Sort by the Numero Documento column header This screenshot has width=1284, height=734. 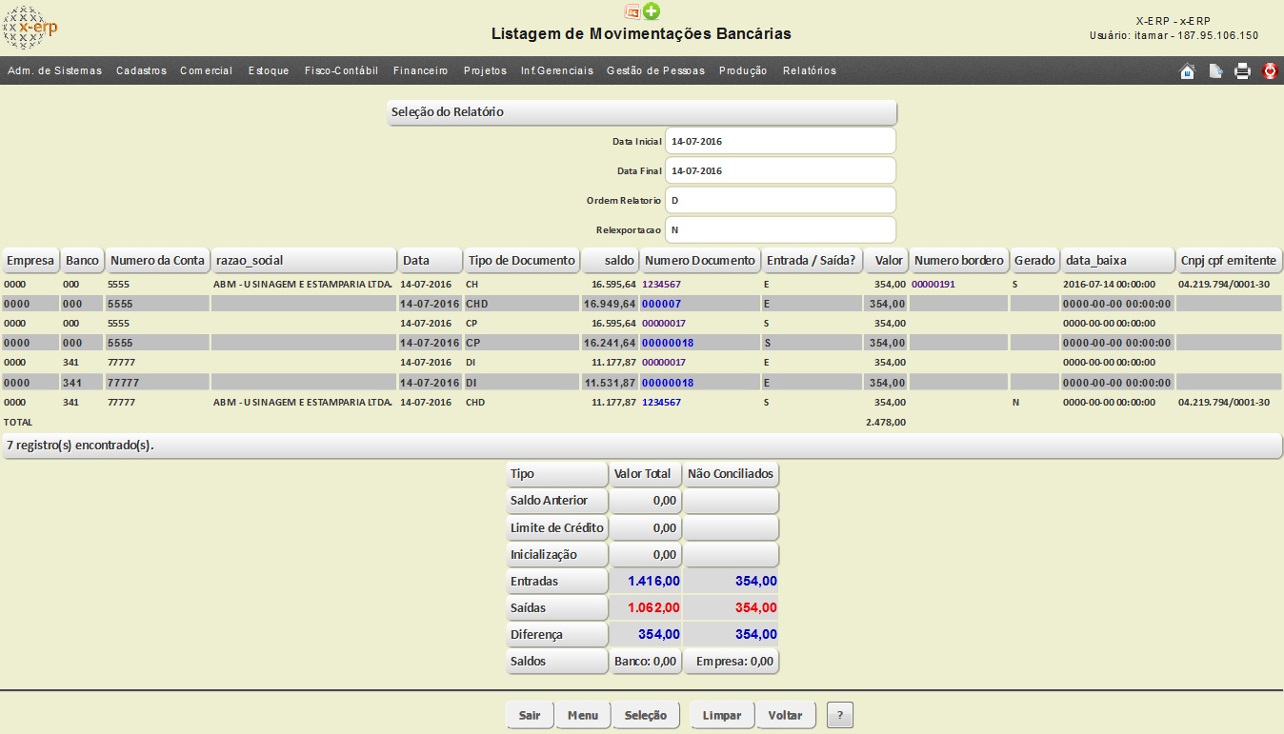pos(700,260)
